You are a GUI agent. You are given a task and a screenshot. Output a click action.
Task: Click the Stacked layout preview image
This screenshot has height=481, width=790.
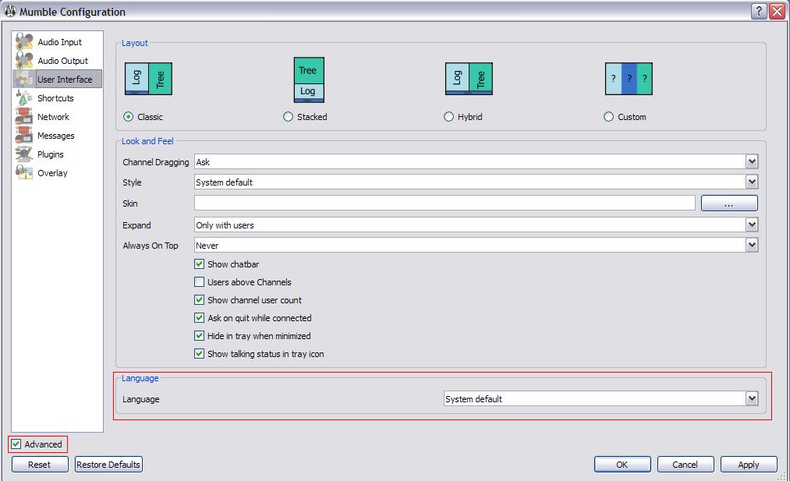tap(308, 80)
